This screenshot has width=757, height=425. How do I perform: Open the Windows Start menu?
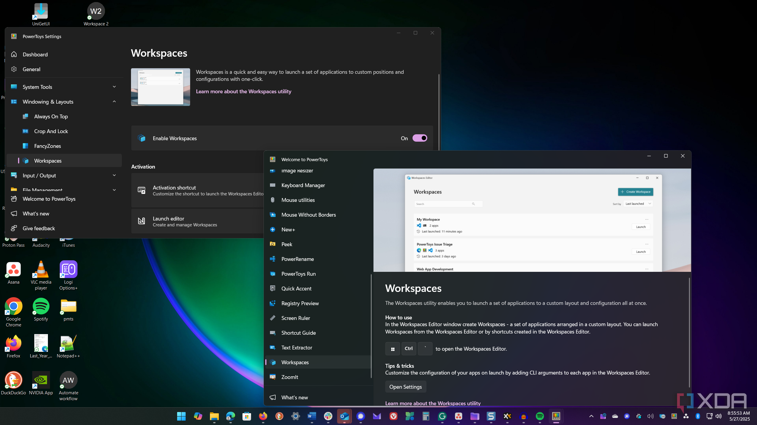(181, 416)
